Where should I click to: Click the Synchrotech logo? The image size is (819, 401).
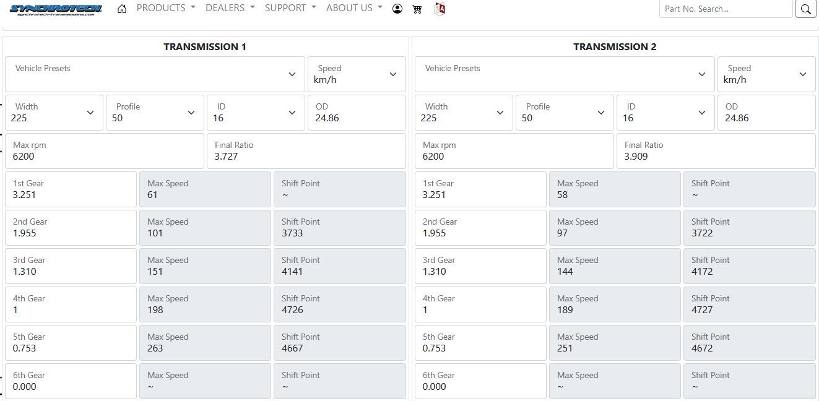56,9
